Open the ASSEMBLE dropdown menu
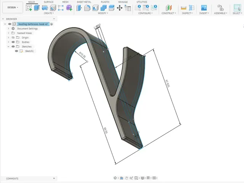The width and height of the screenshot is (244, 183). (x=220, y=13)
